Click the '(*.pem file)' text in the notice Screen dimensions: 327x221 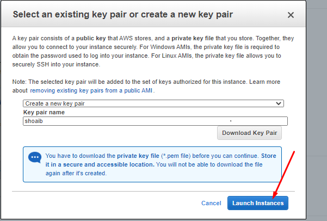coord(174,155)
